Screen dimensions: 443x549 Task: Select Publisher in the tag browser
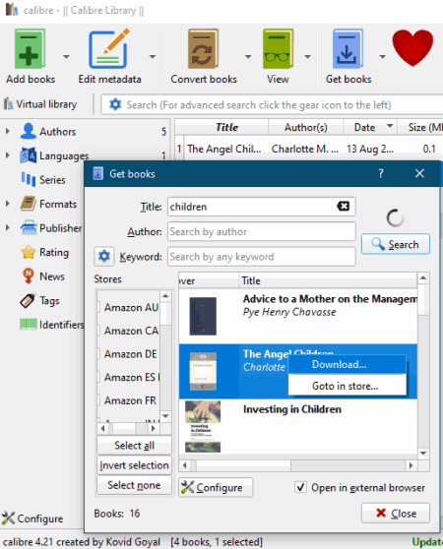pyautogui.click(x=61, y=228)
